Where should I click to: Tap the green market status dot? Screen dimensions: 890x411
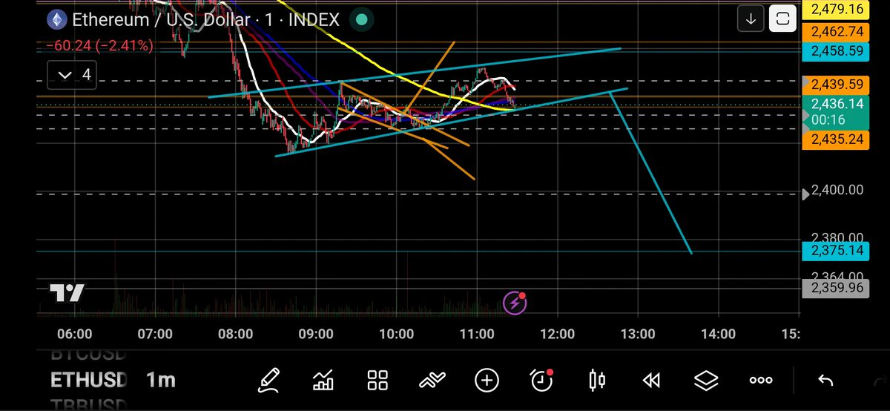coord(360,19)
